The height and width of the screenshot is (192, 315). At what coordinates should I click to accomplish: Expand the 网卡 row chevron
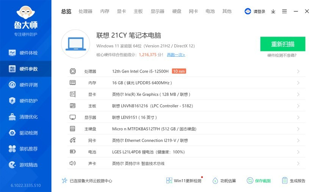[298, 140]
